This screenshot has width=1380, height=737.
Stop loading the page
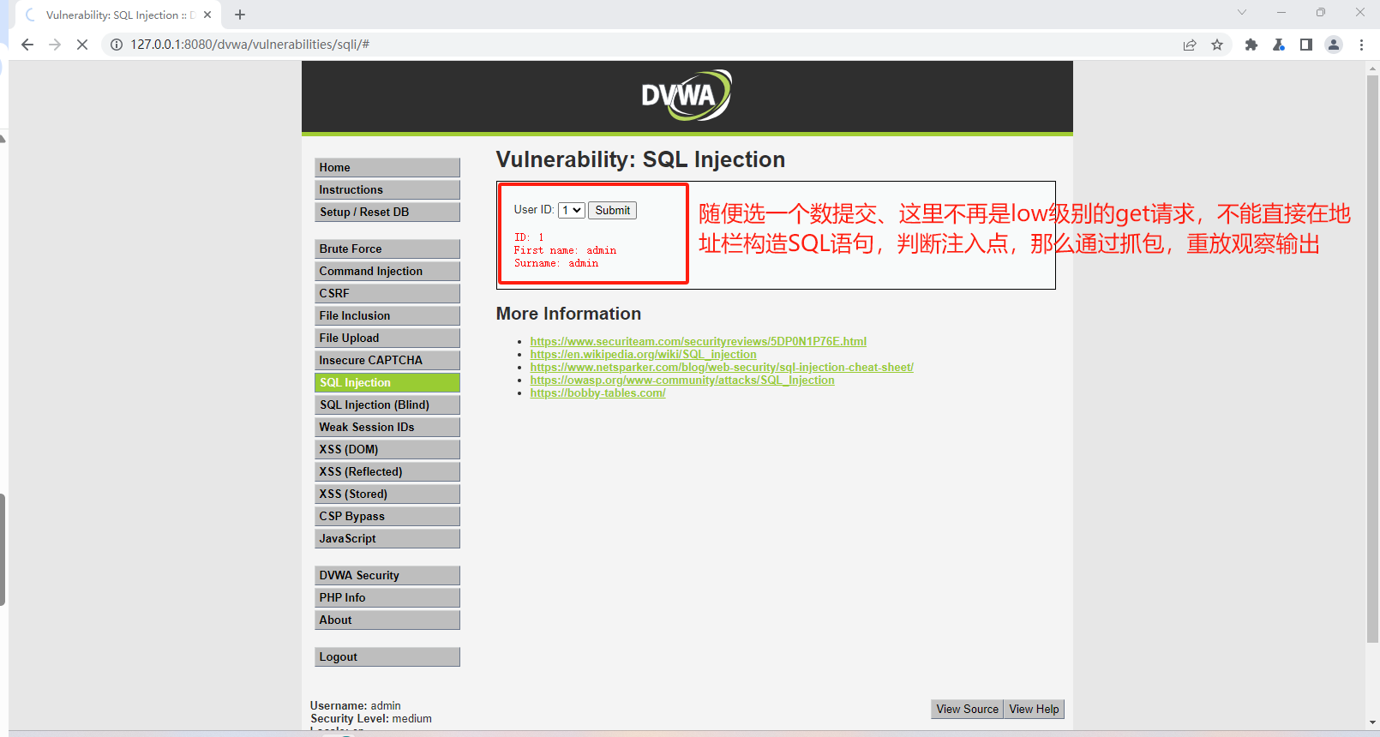point(82,45)
